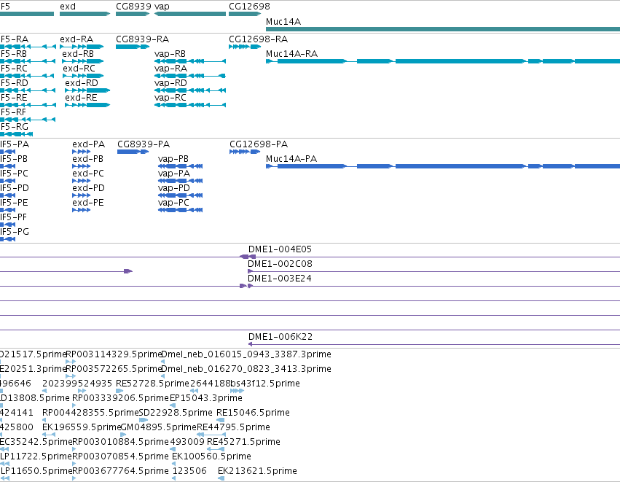Select the vap-RB transcript label
The height and width of the screenshot is (482, 620).
tap(170, 54)
